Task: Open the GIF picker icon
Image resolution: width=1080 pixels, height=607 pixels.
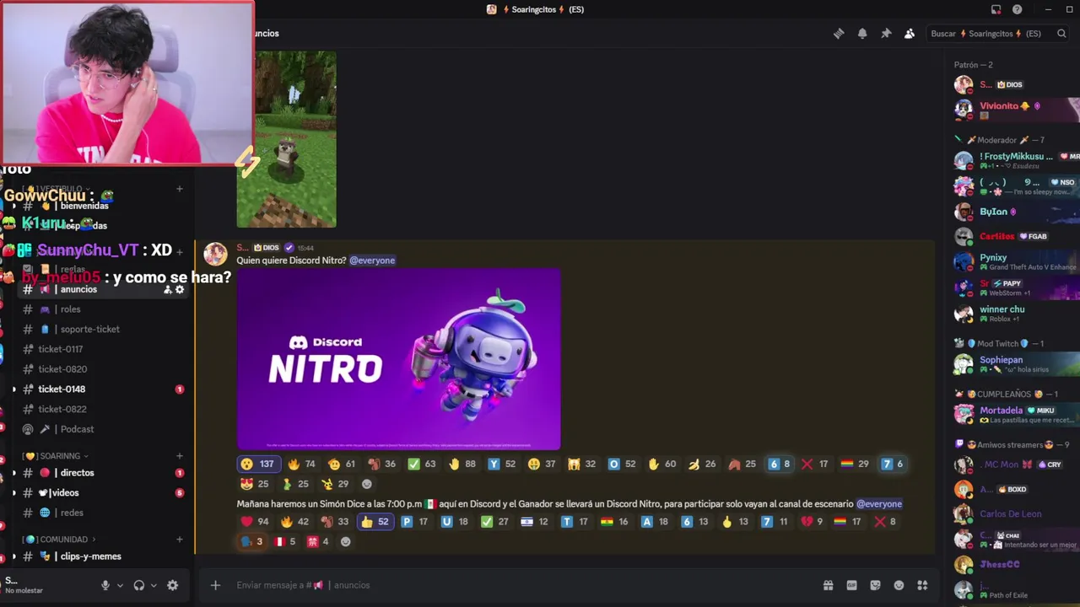Action: (x=852, y=585)
